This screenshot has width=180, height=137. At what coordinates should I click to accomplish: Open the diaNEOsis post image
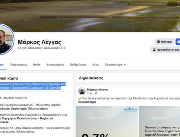click(107, 121)
